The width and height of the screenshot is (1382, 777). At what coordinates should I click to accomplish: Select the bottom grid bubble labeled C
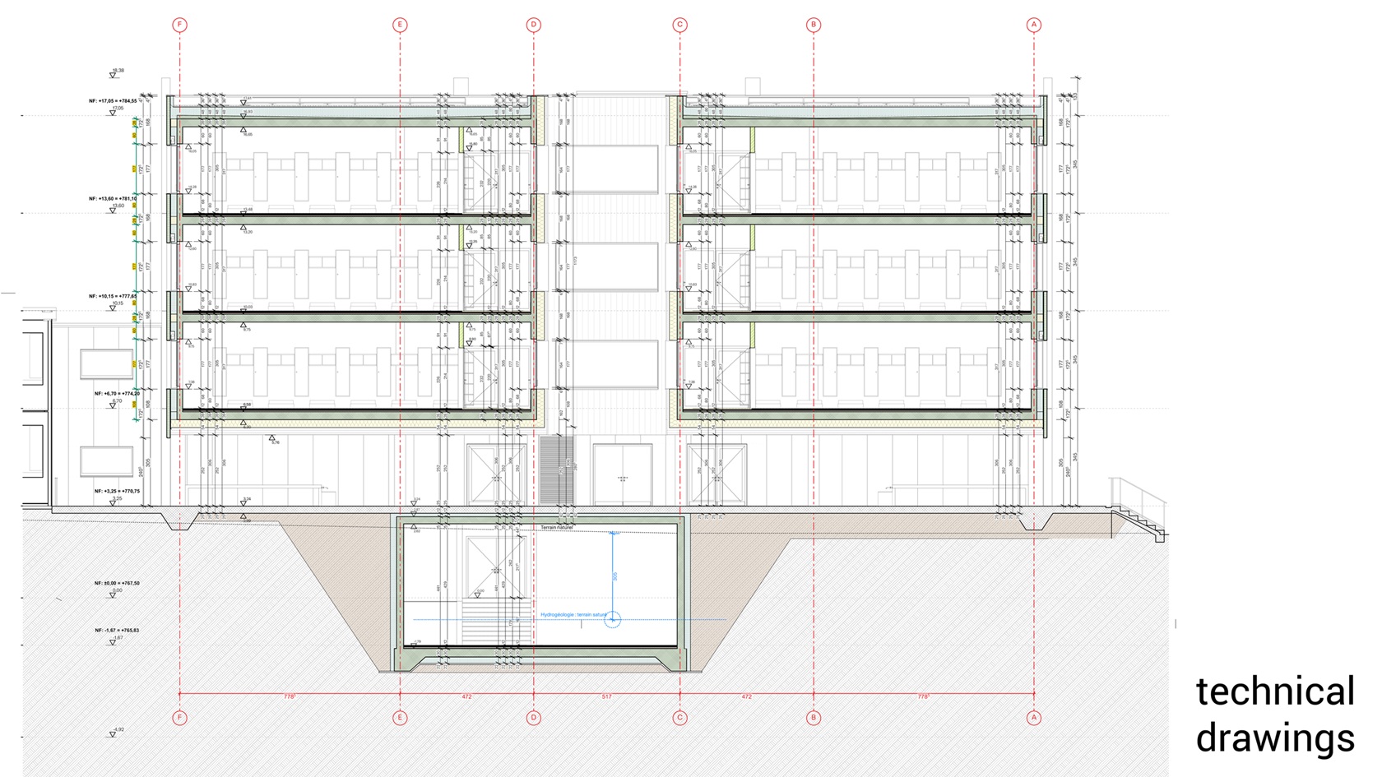tap(679, 718)
